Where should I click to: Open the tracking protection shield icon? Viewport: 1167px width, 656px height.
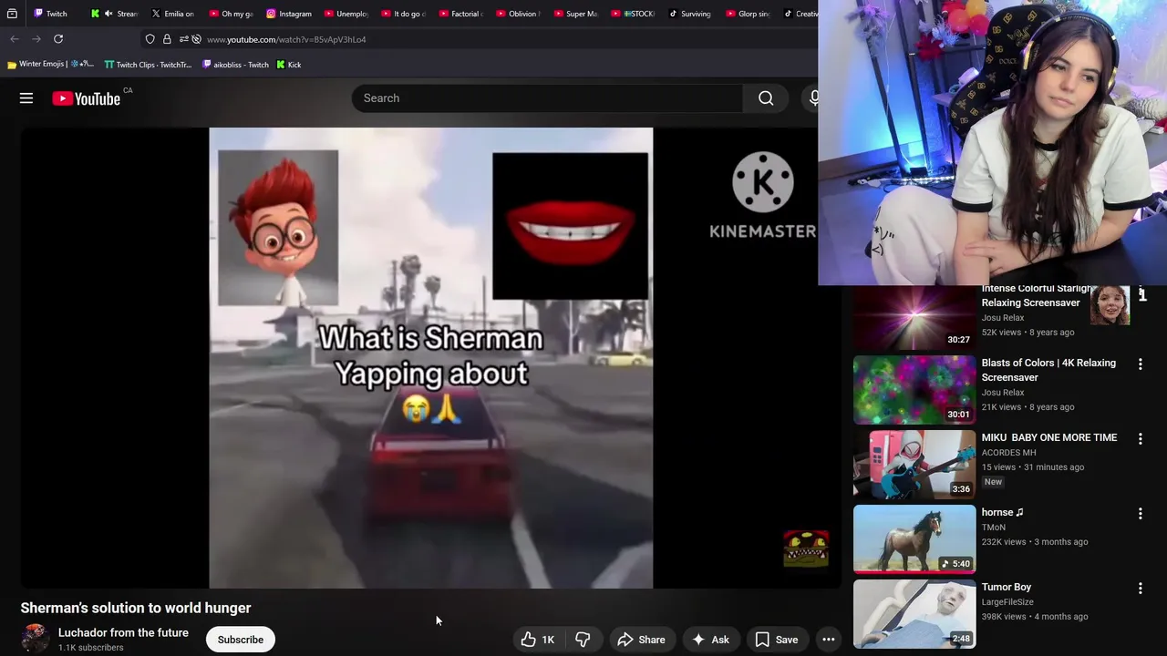[x=150, y=39]
